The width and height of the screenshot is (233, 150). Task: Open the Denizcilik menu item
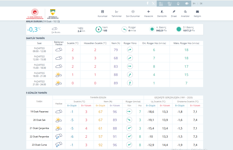tap(162, 13)
